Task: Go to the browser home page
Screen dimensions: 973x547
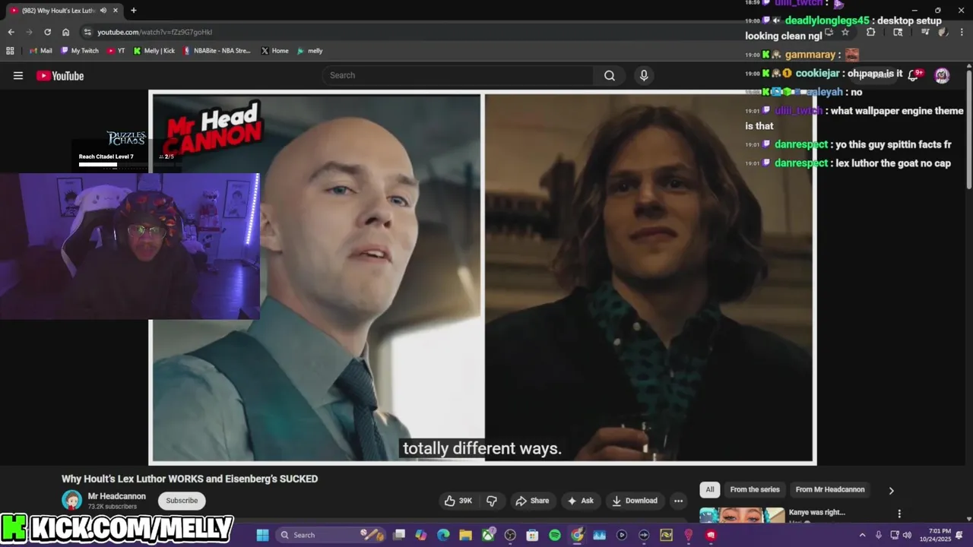Action: (66, 32)
